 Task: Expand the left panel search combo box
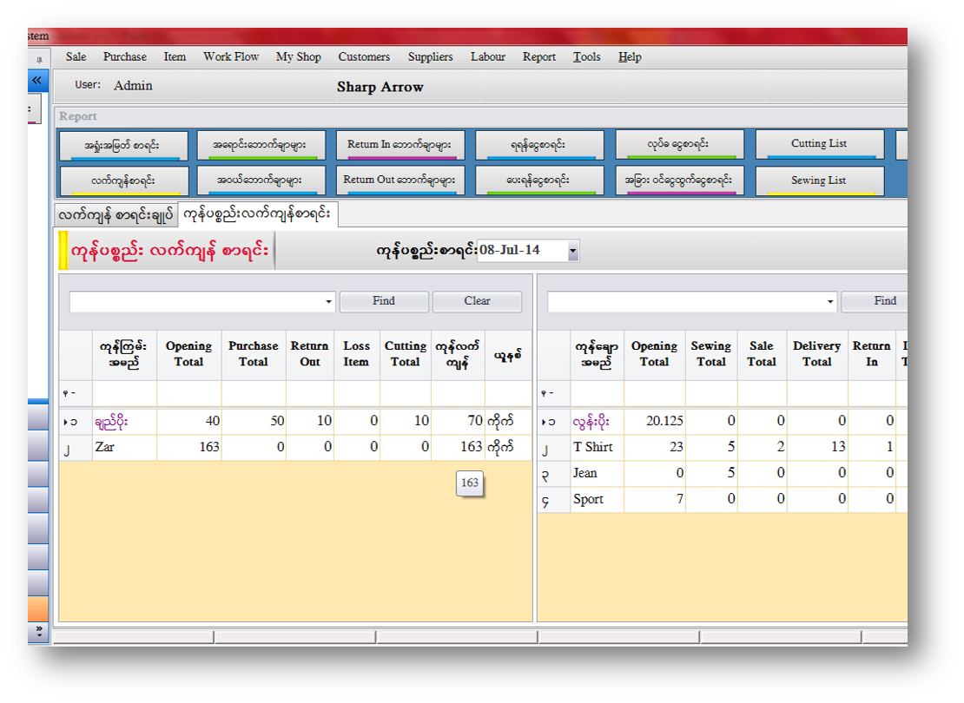[328, 302]
